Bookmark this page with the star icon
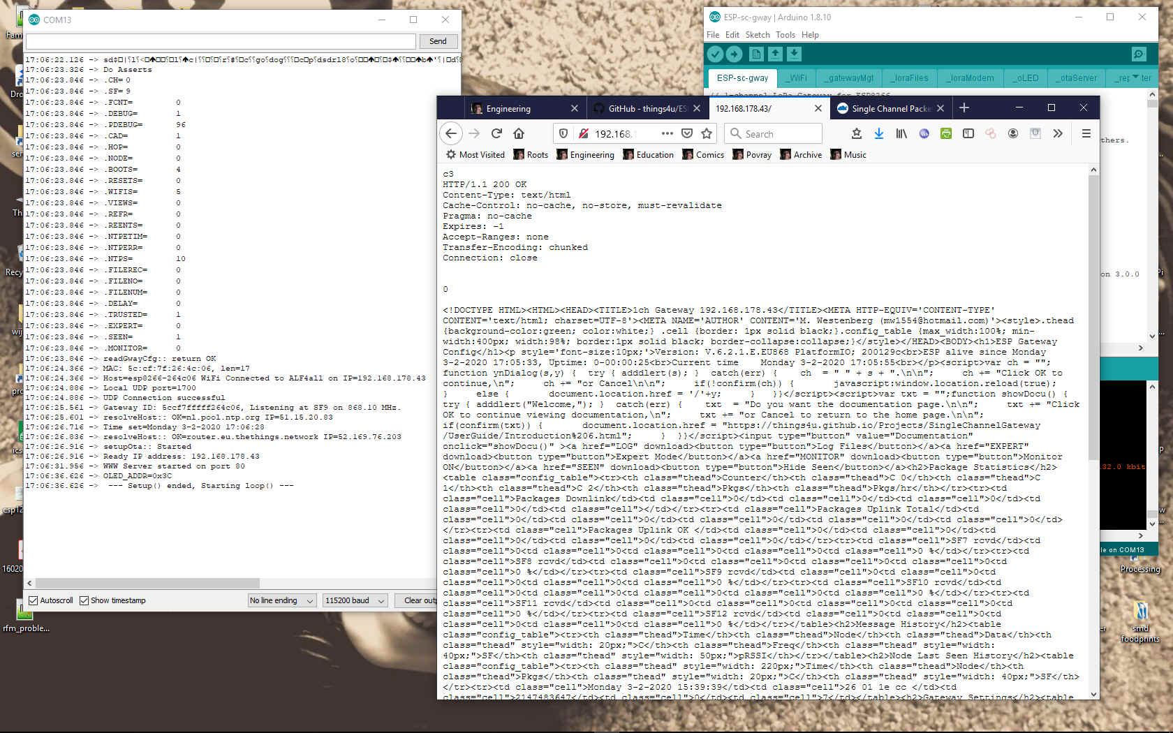The image size is (1173, 733). click(x=707, y=133)
